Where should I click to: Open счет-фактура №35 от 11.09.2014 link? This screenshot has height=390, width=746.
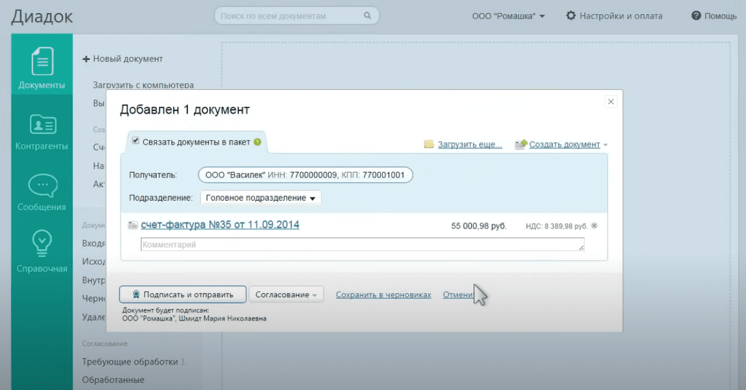[x=220, y=225]
